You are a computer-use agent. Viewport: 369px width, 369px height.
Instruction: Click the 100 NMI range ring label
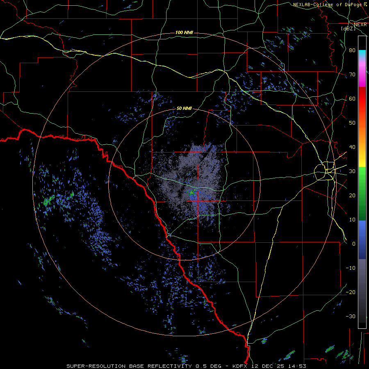[x=184, y=32]
